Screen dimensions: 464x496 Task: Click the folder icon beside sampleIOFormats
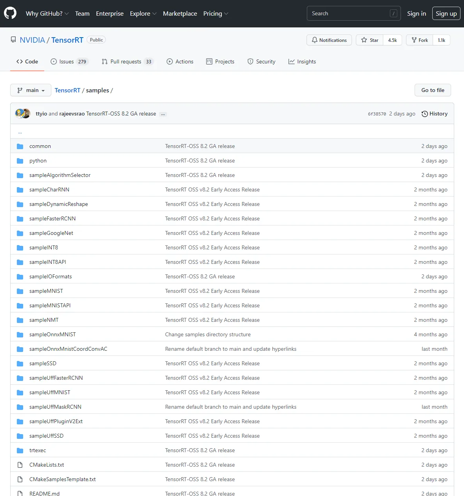coord(20,277)
